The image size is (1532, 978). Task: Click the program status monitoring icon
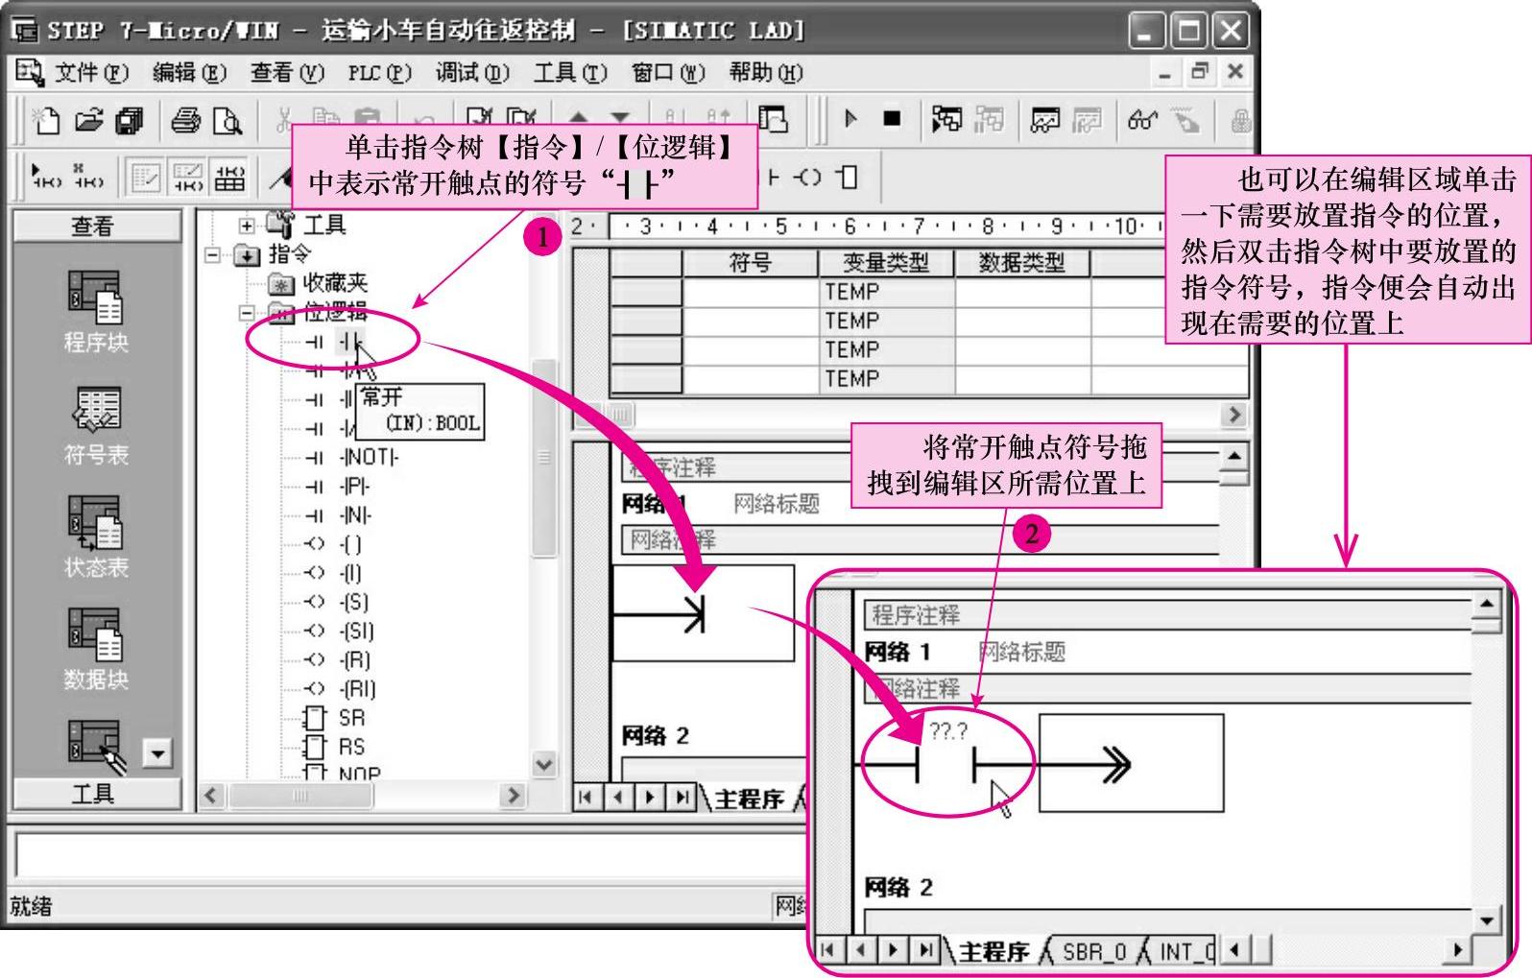tap(946, 119)
